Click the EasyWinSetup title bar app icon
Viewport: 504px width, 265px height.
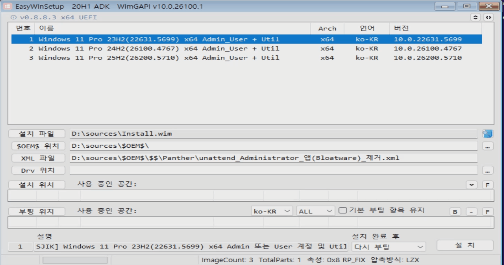7,7
